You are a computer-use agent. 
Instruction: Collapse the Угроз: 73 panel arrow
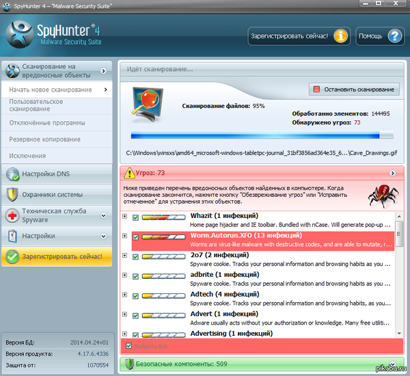click(392, 173)
